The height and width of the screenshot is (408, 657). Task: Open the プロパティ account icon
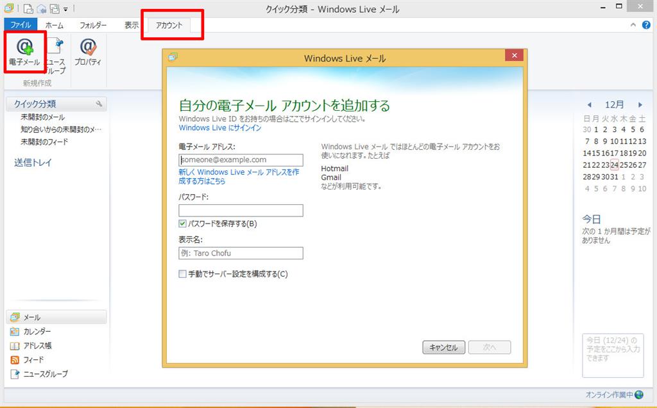[x=88, y=53]
